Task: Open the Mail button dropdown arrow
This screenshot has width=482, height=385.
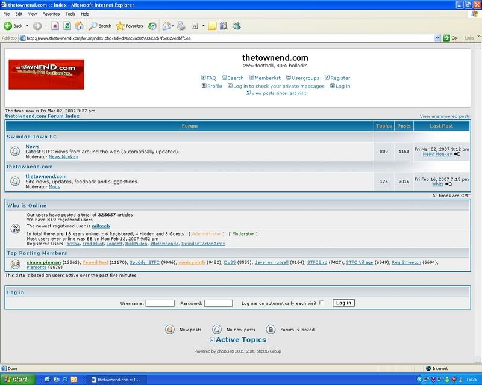Action: pos(172,26)
